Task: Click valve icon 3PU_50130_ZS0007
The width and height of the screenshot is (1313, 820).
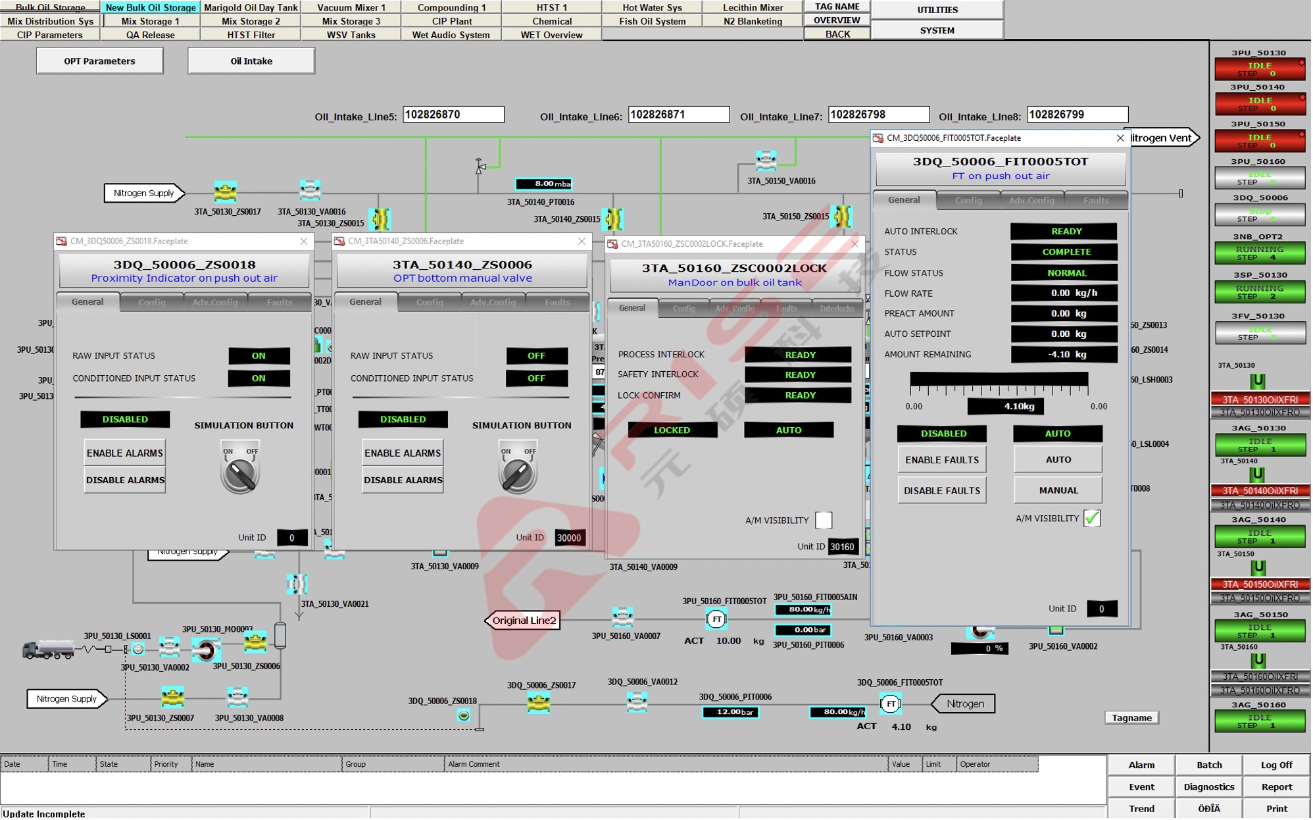Action: [x=172, y=698]
